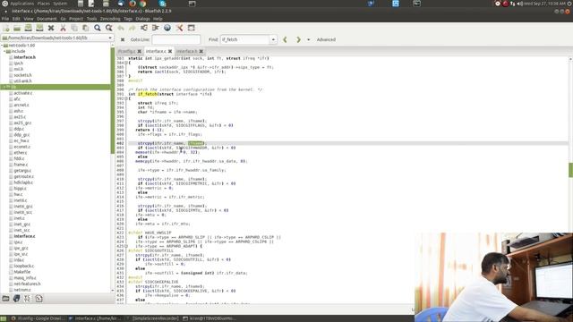Open the Places menu in top panel
The image size is (573, 322).
(x=44, y=4)
